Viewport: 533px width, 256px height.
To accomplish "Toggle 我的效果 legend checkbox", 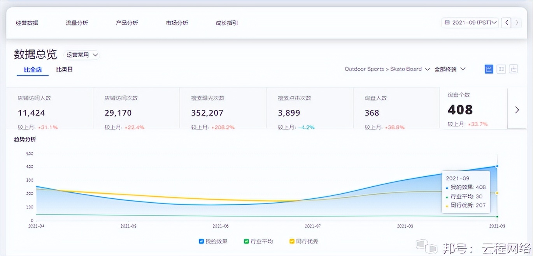I will [201, 241].
